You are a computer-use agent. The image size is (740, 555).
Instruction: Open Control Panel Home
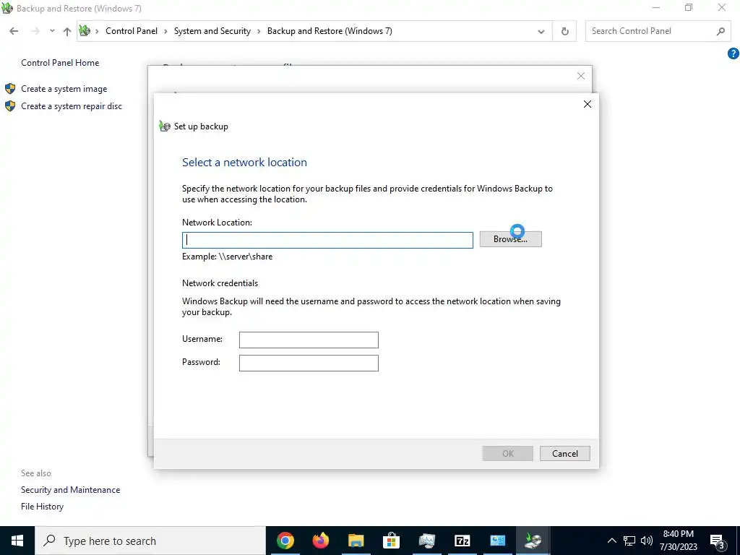60,63
